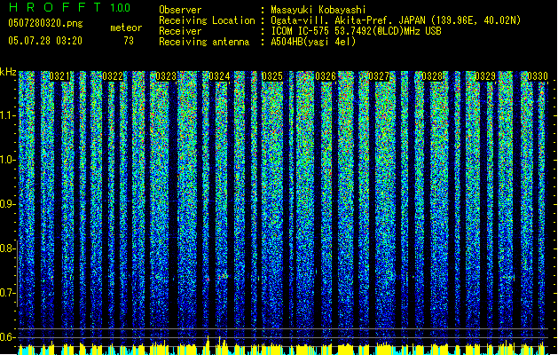Screen dimensions: 558x355
Task: Click the 1.0 kHz axis label
Action: (x=8, y=160)
